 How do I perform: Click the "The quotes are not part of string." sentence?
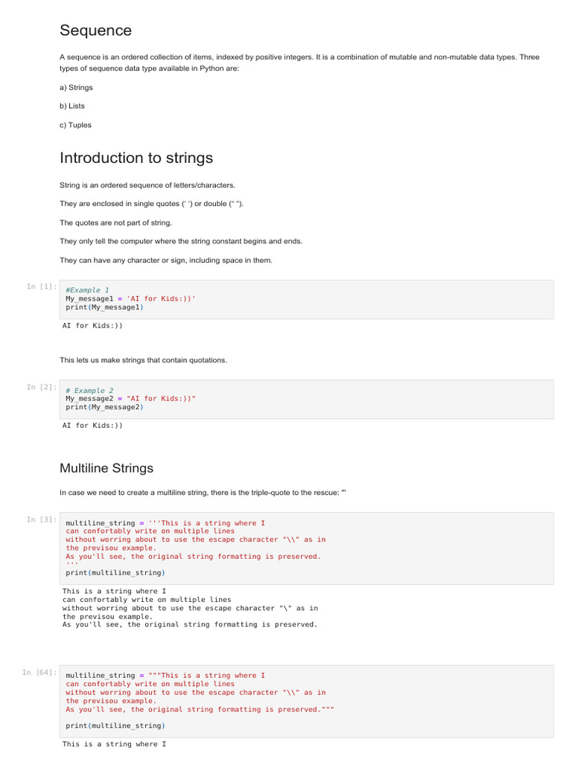(x=115, y=222)
